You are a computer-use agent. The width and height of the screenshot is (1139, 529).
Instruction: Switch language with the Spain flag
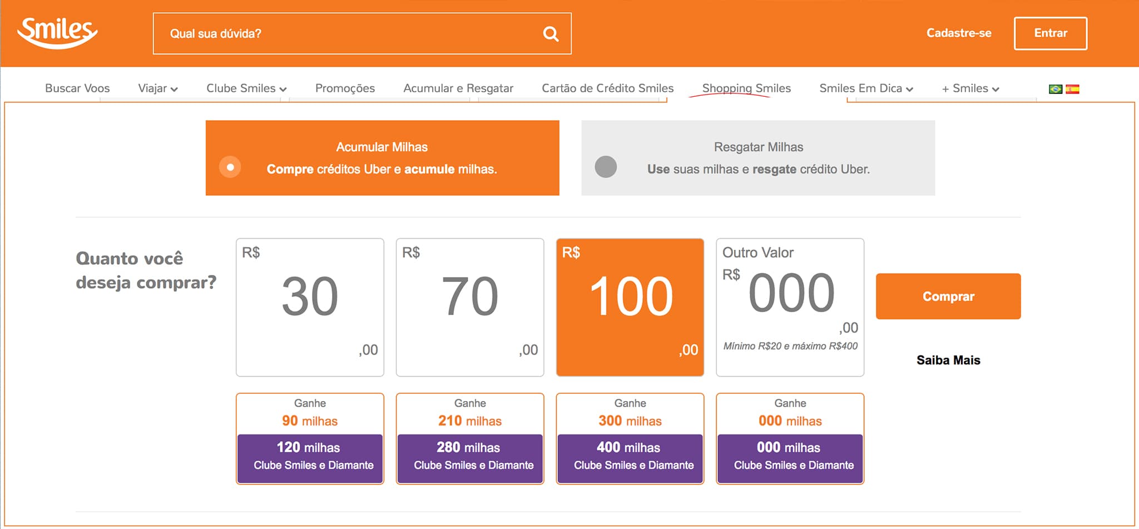(x=1072, y=89)
